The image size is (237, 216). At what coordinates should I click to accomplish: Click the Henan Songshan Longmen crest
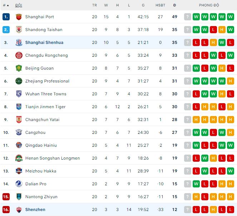pos(19,158)
